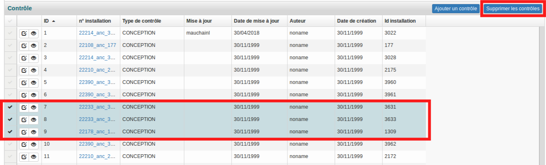The image size is (546, 165).
Task: Click Id installation value 1309
Action: (x=390, y=132)
